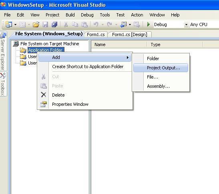Open the Project menu
Viewport: 219px width, 194px height.
click(x=52, y=15)
